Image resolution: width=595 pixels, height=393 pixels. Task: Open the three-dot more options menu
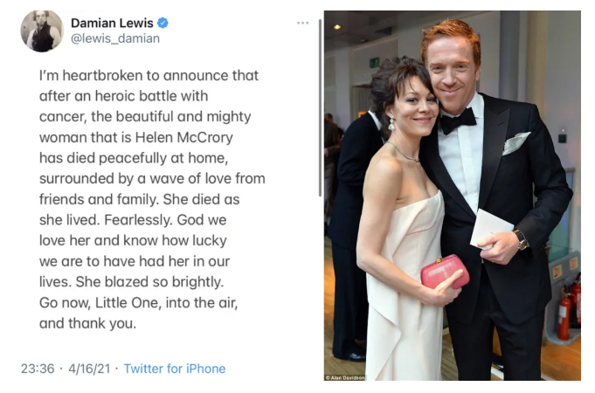click(302, 23)
